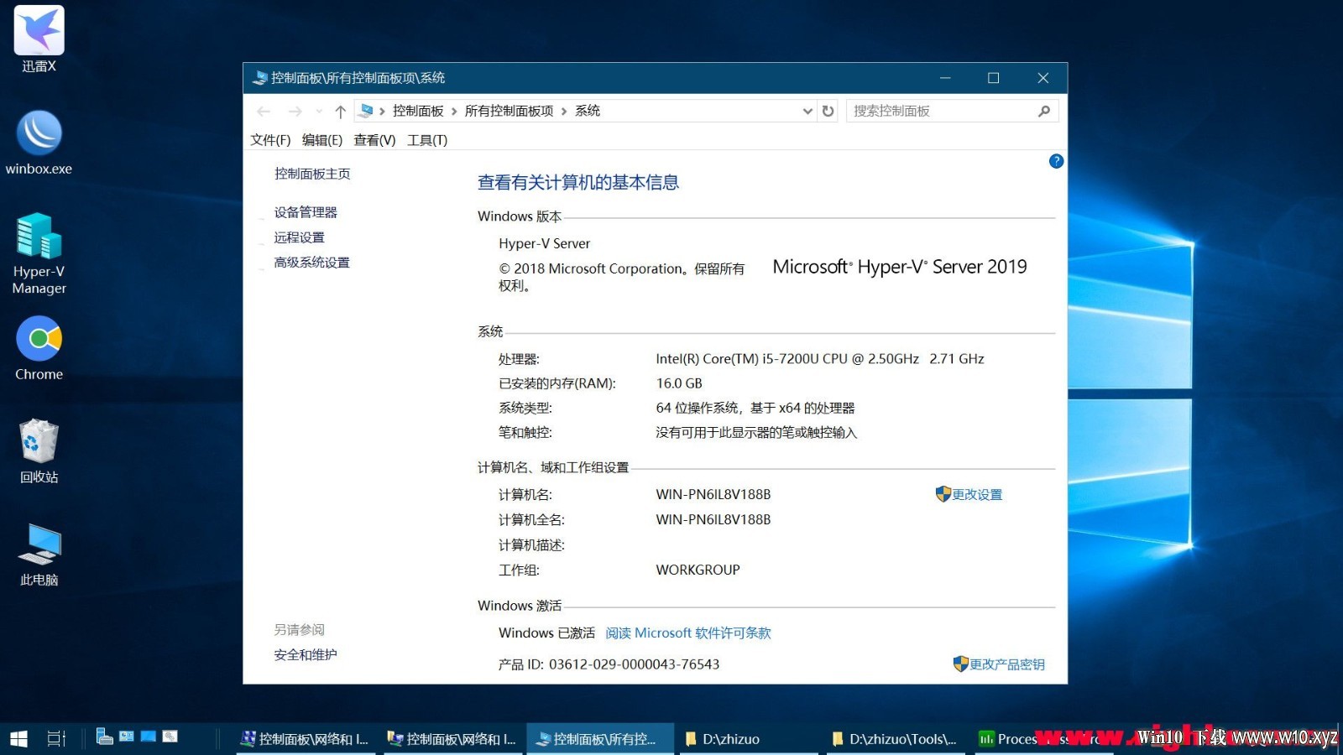Image resolution: width=1343 pixels, height=755 pixels.
Task: Click the back arrow in the system window
Action: 264,111
